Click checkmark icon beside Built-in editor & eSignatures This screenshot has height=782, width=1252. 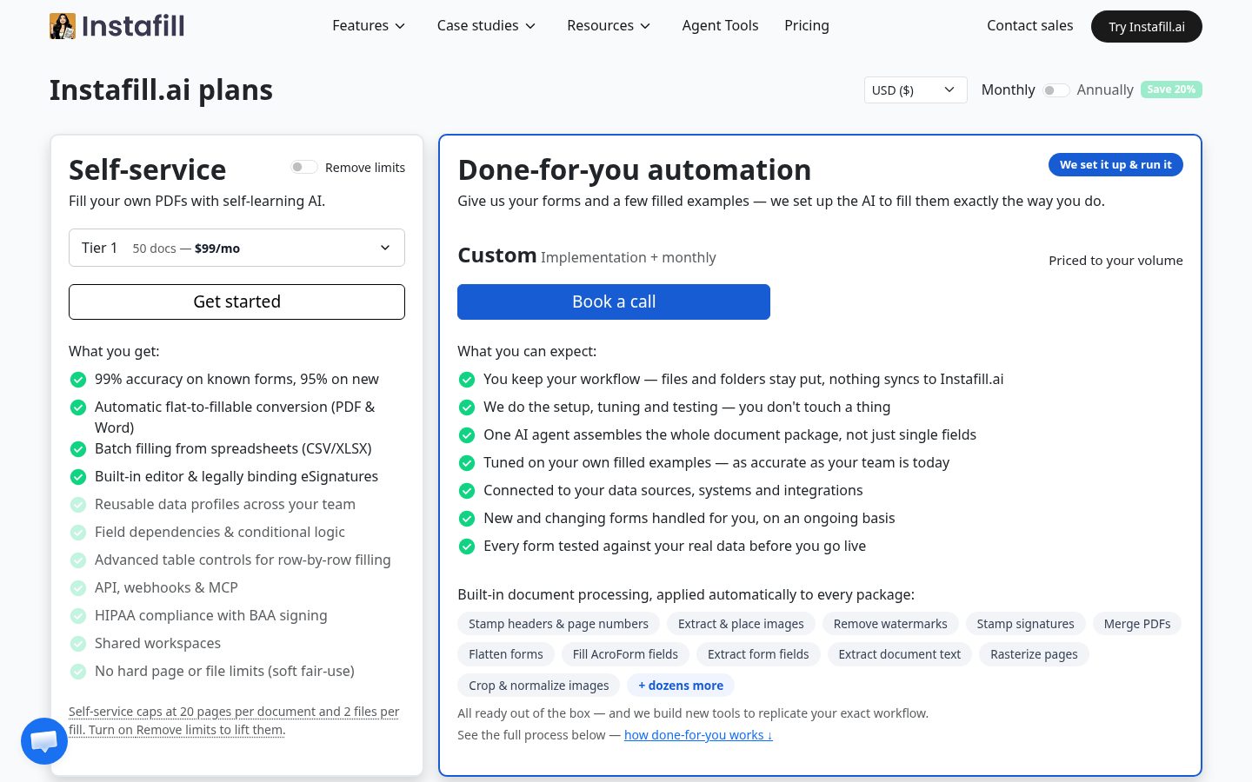(78, 477)
